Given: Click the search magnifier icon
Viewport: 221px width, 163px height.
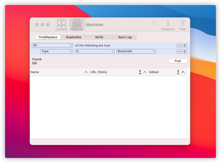Looking at the screenshot, I should (x=155, y=23).
